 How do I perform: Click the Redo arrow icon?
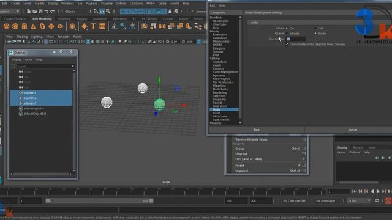click(x=53, y=12)
